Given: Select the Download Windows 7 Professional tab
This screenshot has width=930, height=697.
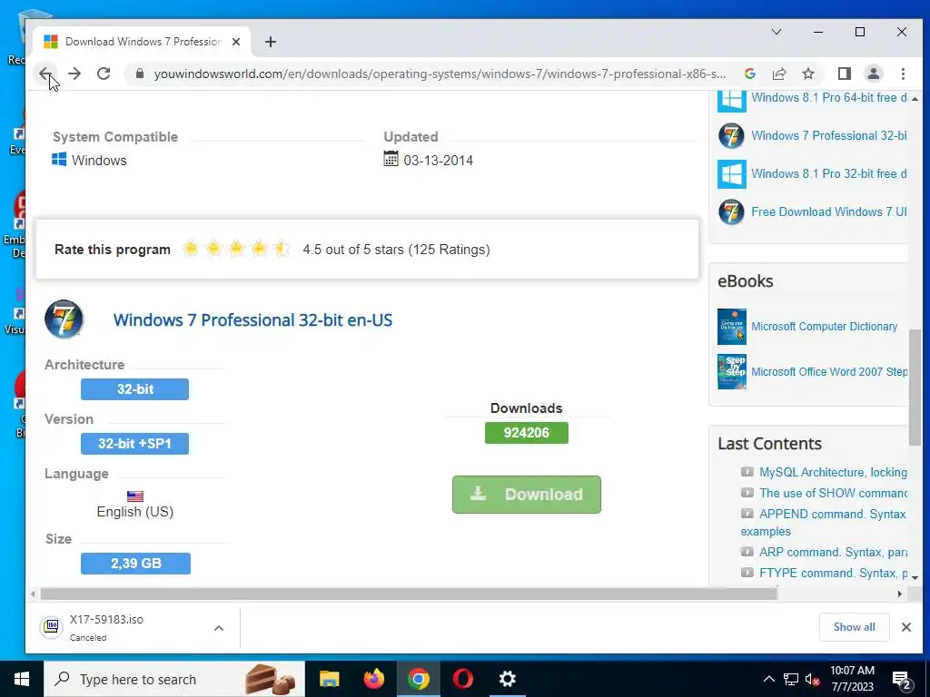Looking at the screenshot, I should click(x=141, y=42).
